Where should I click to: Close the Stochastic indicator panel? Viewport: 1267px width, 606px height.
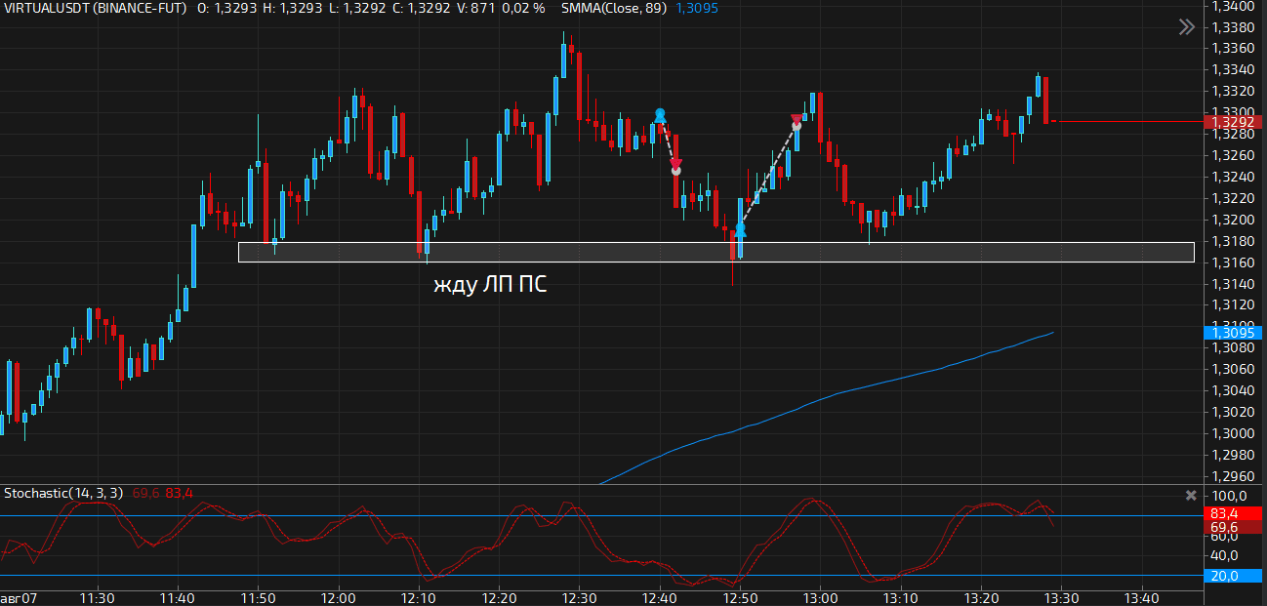click(x=1190, y=495)
